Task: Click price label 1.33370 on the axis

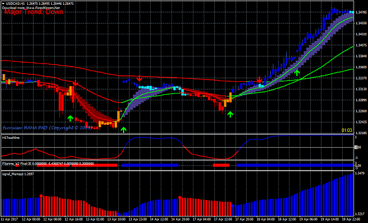Action: click(361, 78)
